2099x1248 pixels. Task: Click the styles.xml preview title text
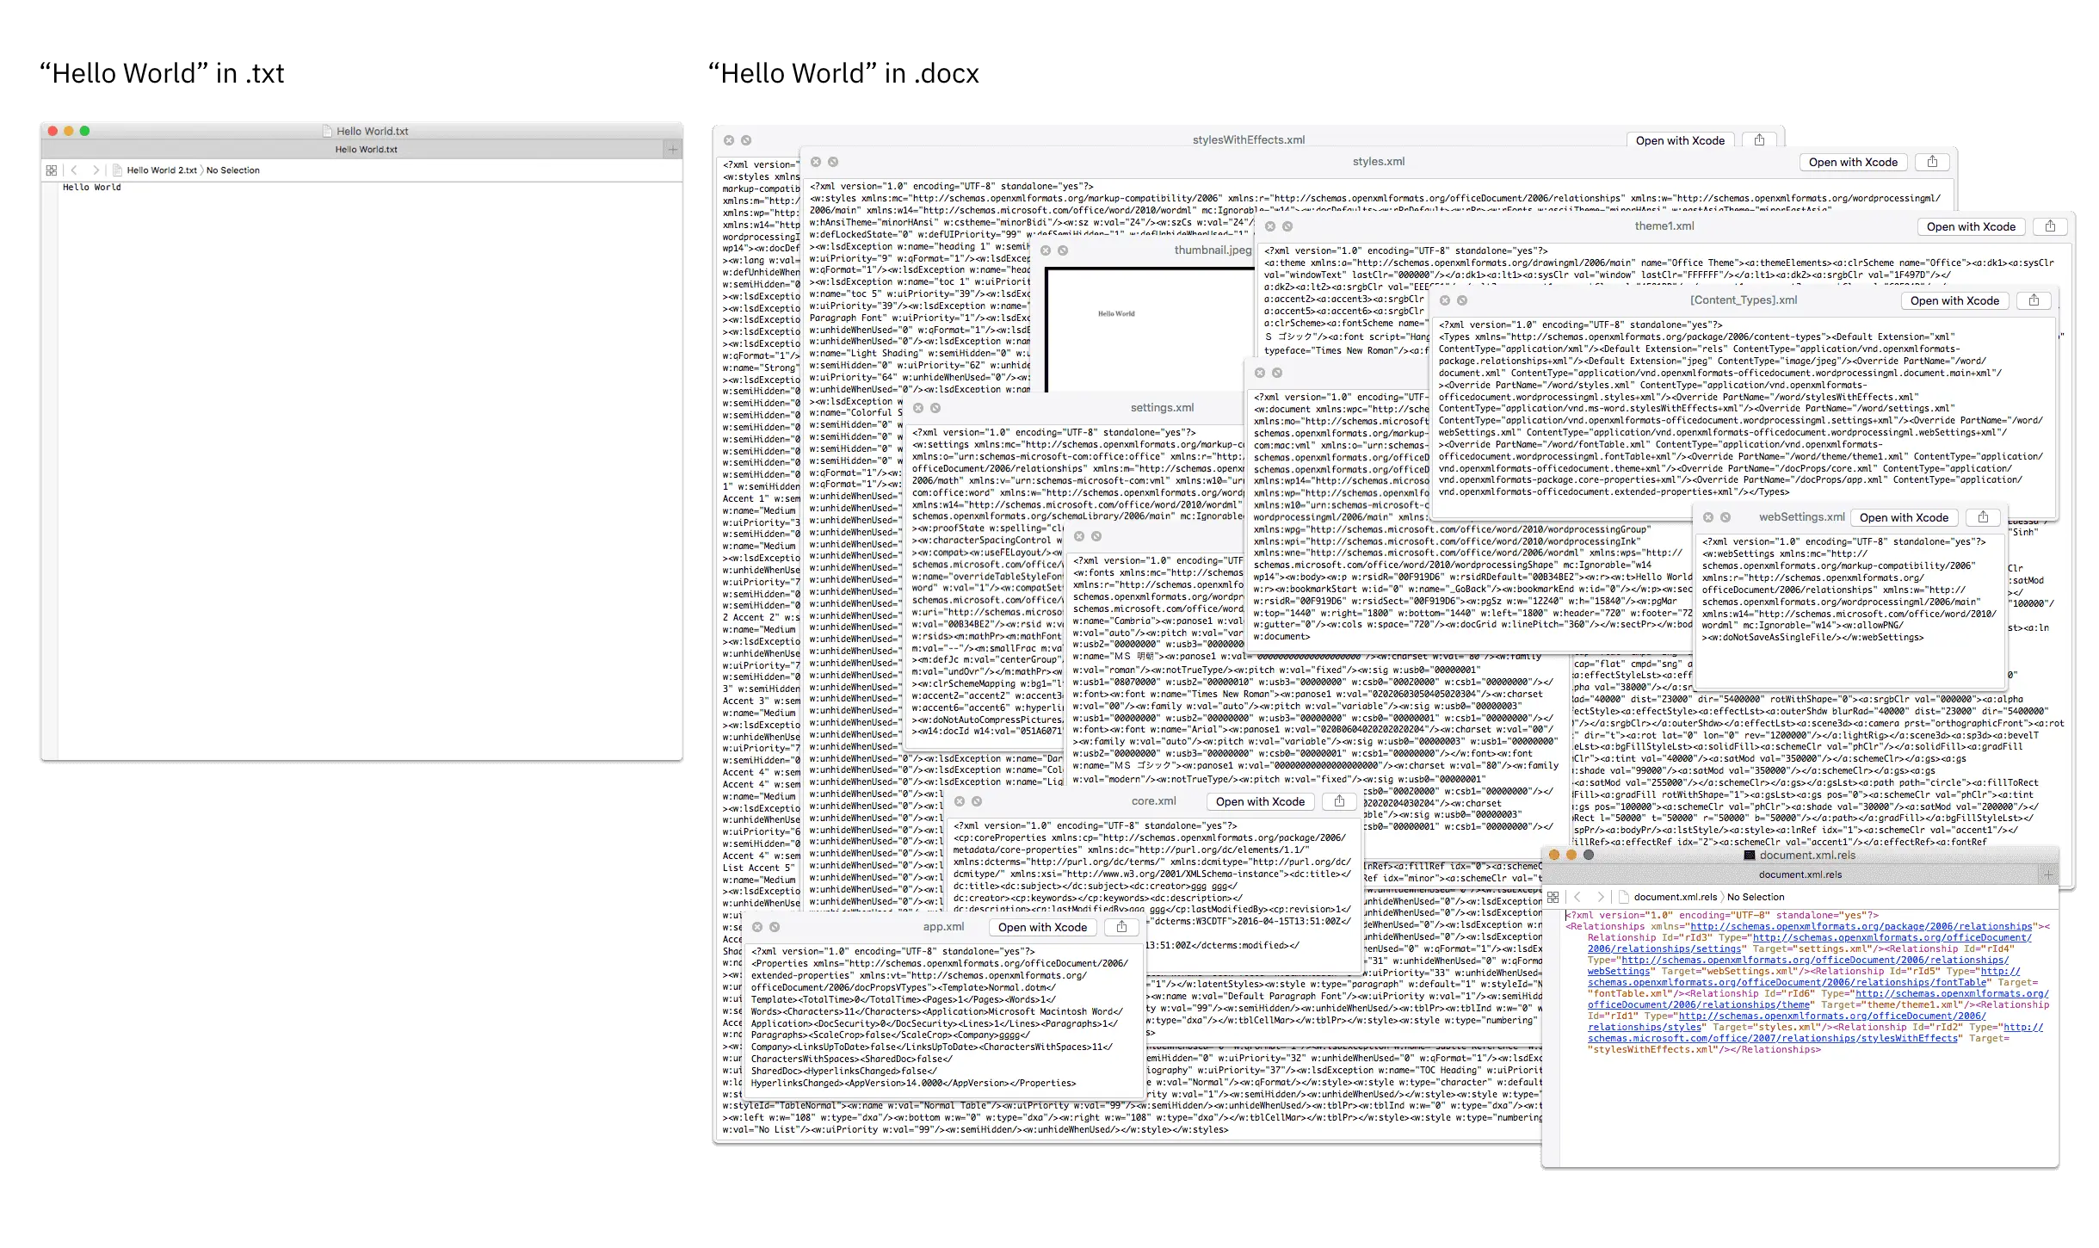[1378, 162]
